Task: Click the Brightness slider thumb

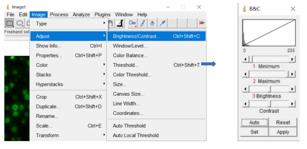Action: (269, 89)
